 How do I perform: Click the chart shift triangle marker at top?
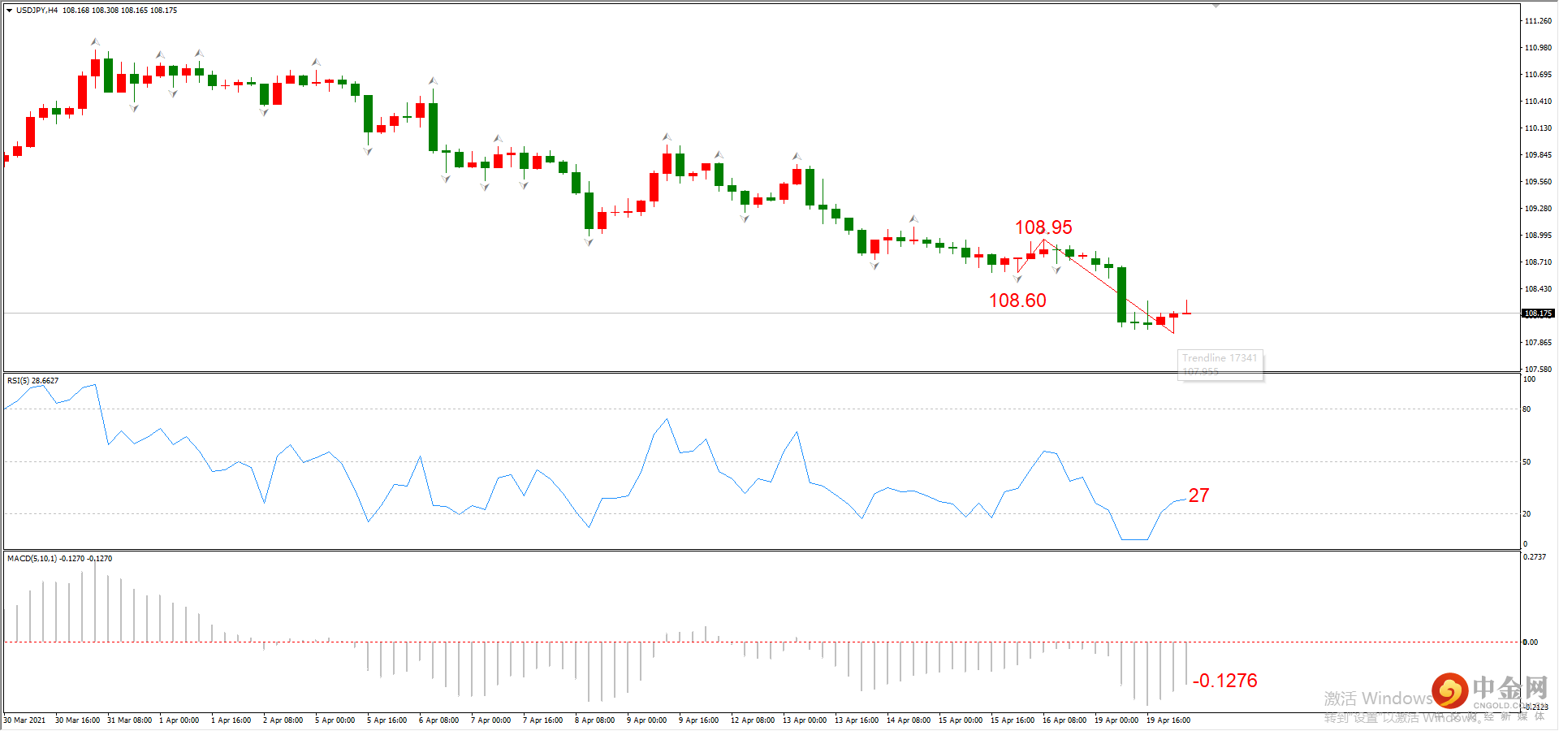pos(1216,6)
